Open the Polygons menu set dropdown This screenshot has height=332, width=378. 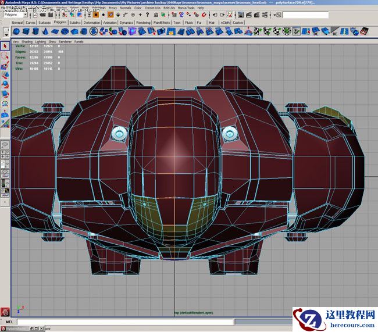(14, 15)
